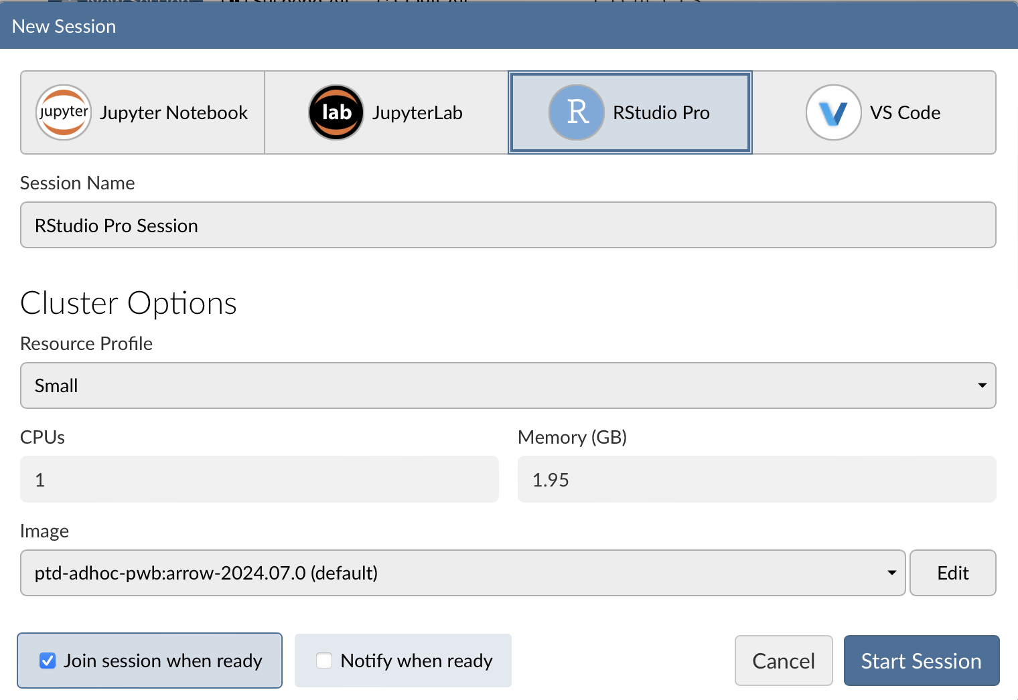The height and width of the screenshot is (700, 1018).
Task: Enable the Notify when ready checkbox
Action: [324, 661]
